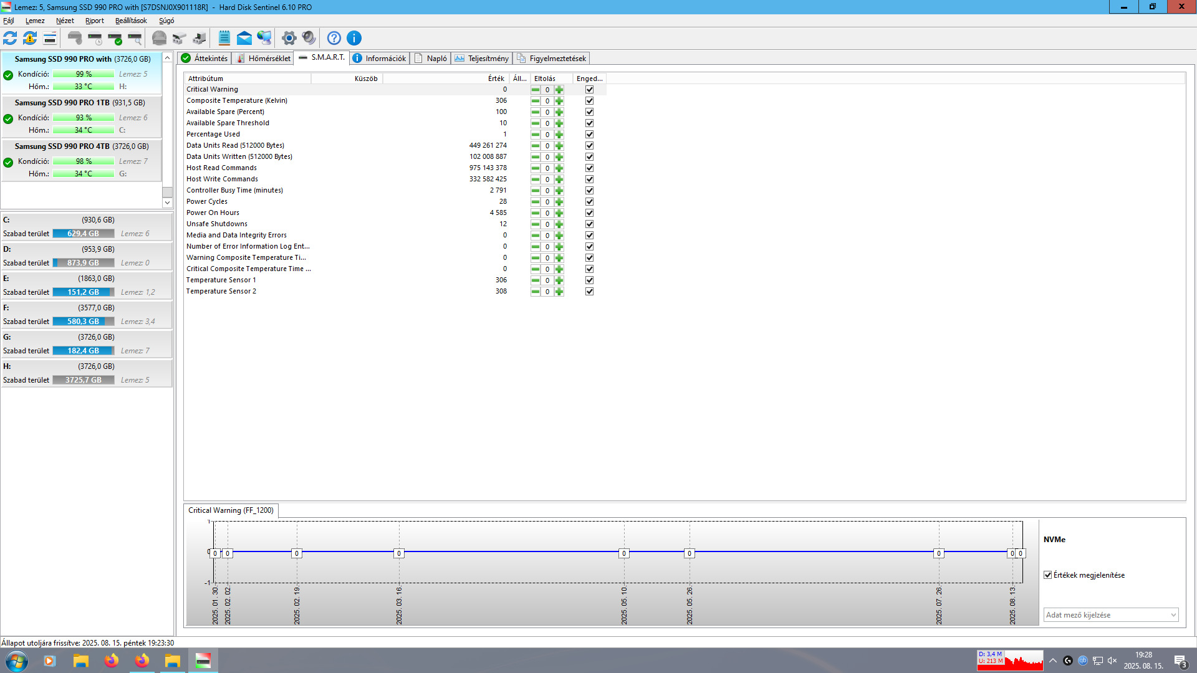Open Hard Disk Sentinel from the taskbar
1197x673 pixels.
click(203, 661)
